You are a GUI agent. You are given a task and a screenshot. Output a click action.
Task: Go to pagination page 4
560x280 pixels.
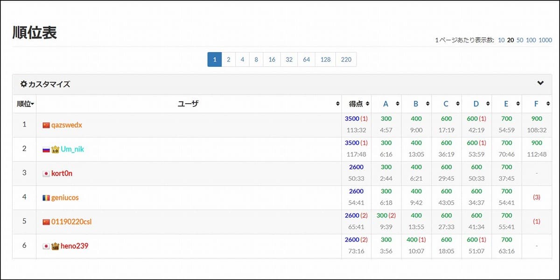click(243, 59)
